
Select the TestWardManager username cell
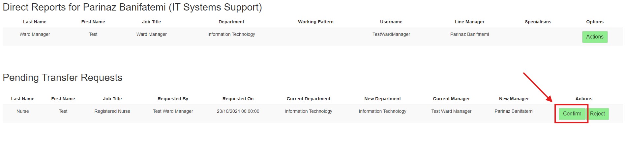[x=391, y=34]
